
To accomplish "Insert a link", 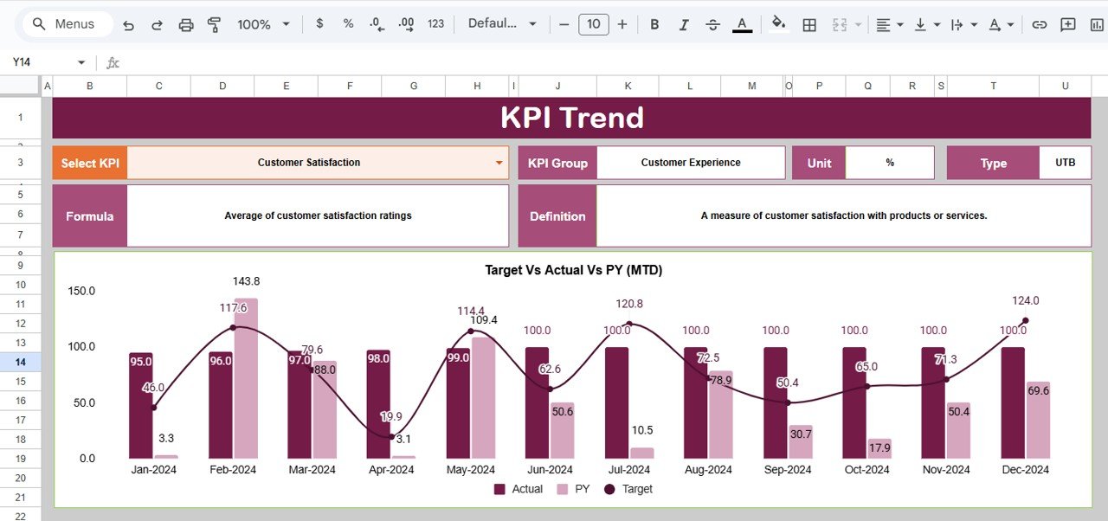I will [x=1039, y=24].
